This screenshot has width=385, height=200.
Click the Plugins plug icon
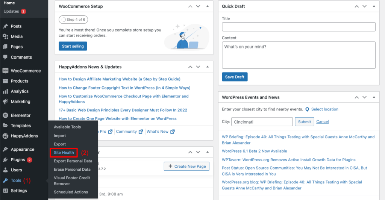(5, 160)
